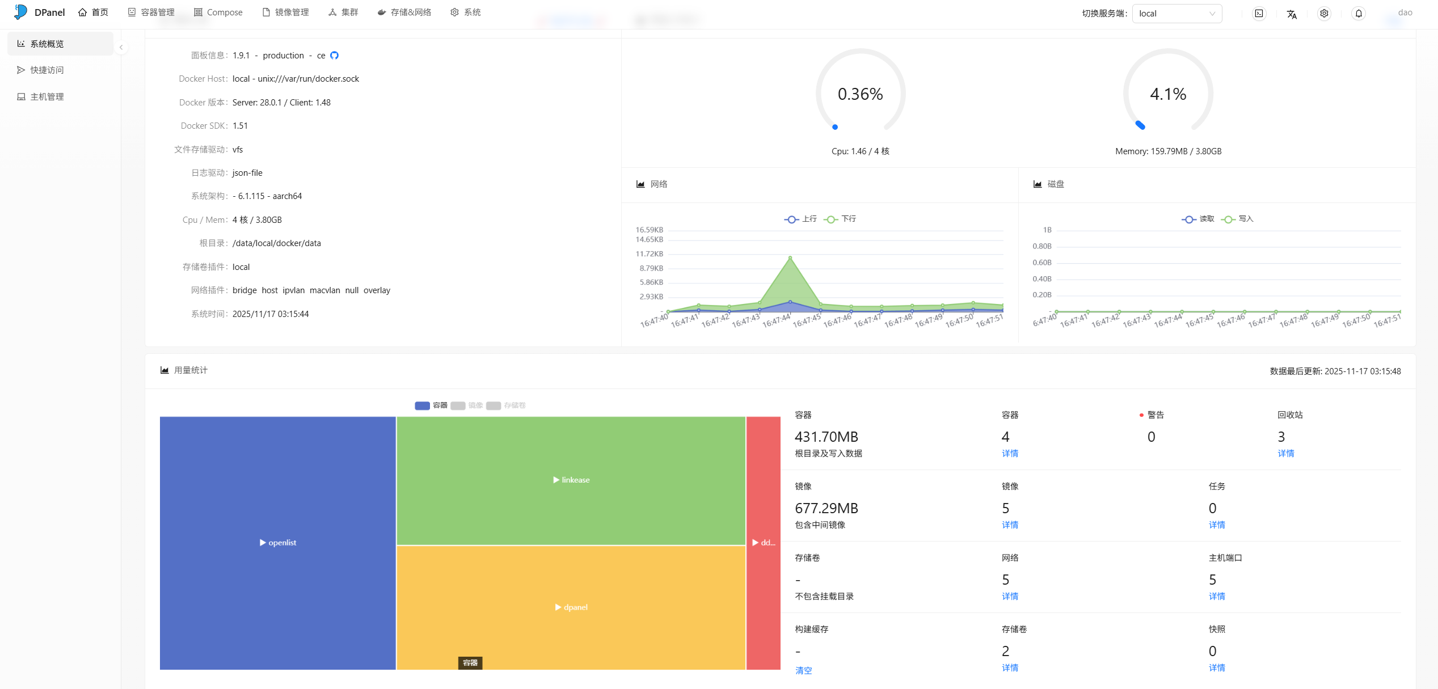Image resolution: width=1438 pixels, height=689 pixels.
Task: Open the settings gear icon in header
Action: [1324, 14]
